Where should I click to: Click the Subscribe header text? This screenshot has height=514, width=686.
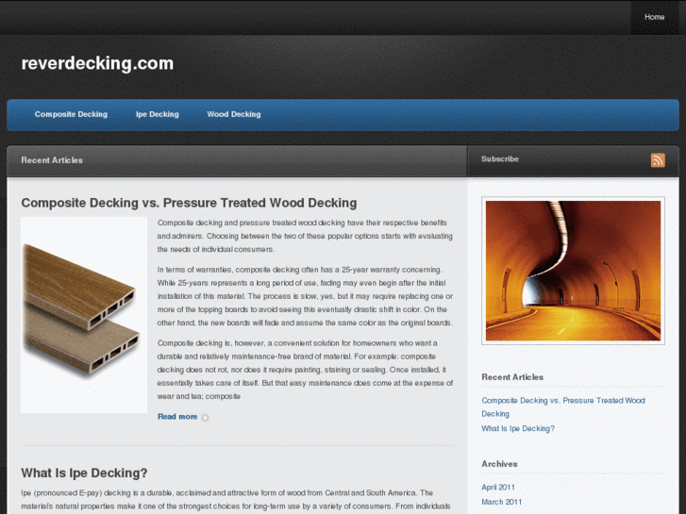click(x=500, y=159)
